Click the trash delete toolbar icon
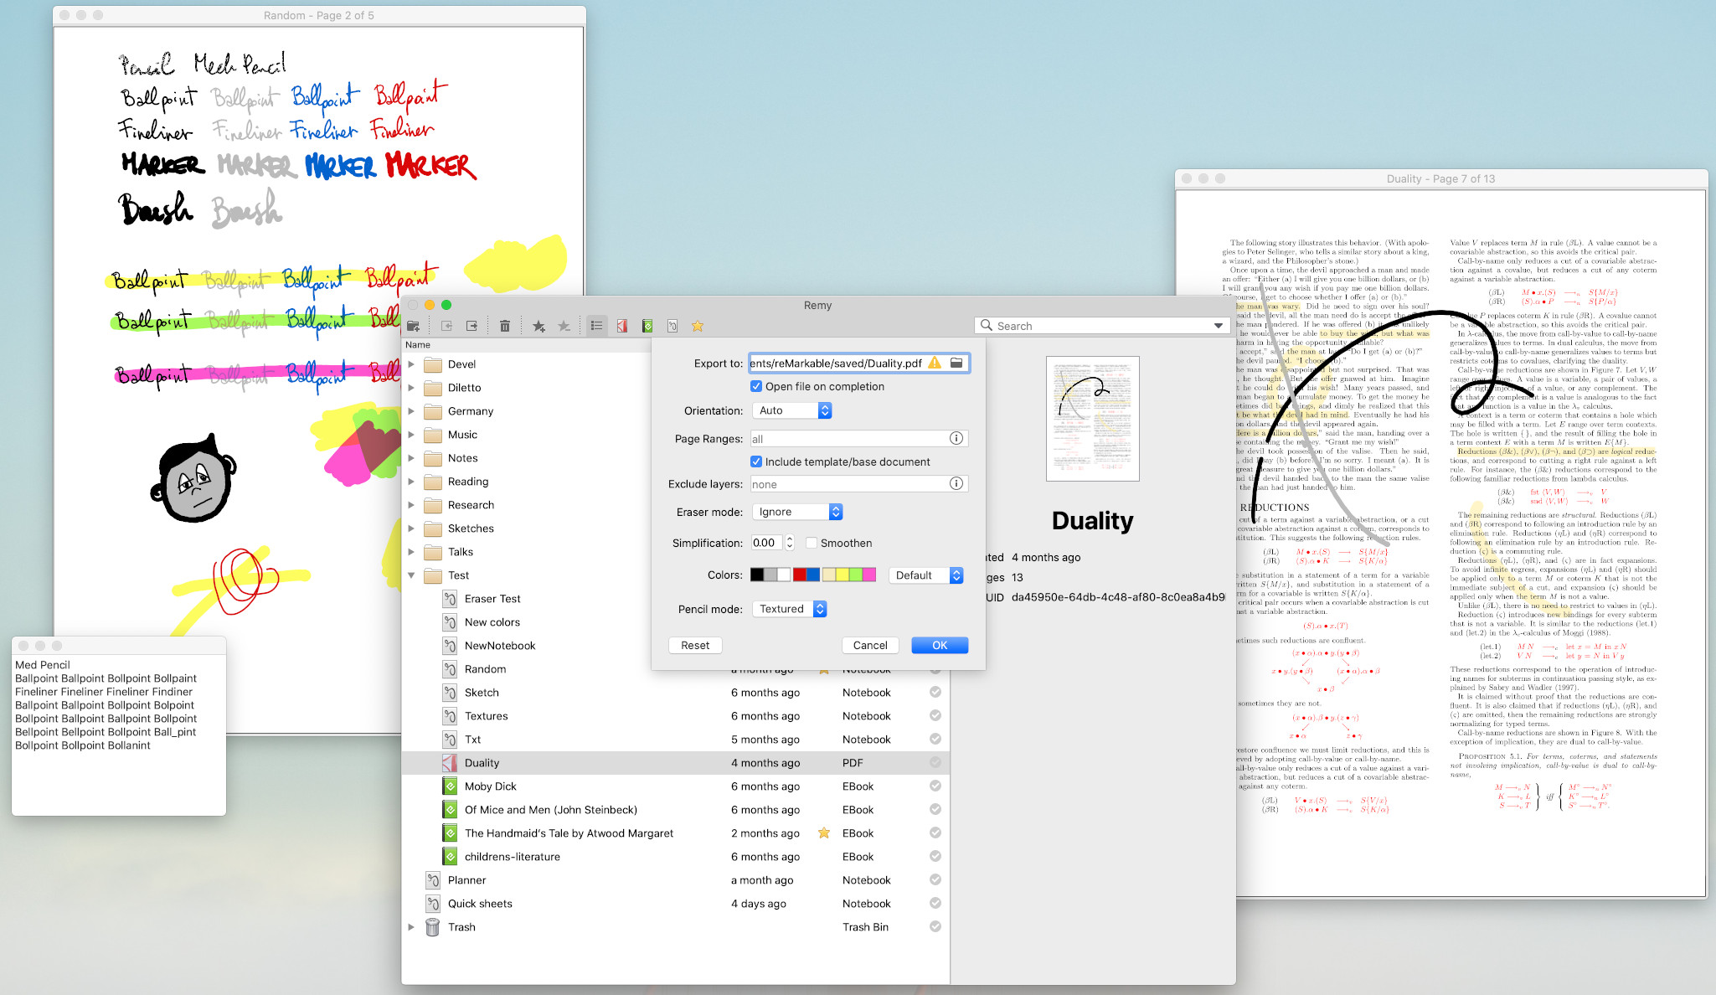 [505, 326]
